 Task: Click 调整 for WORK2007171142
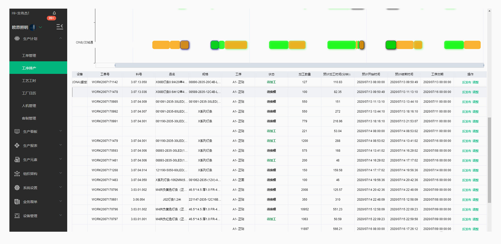pyautogui.click(x=476, y=82)
